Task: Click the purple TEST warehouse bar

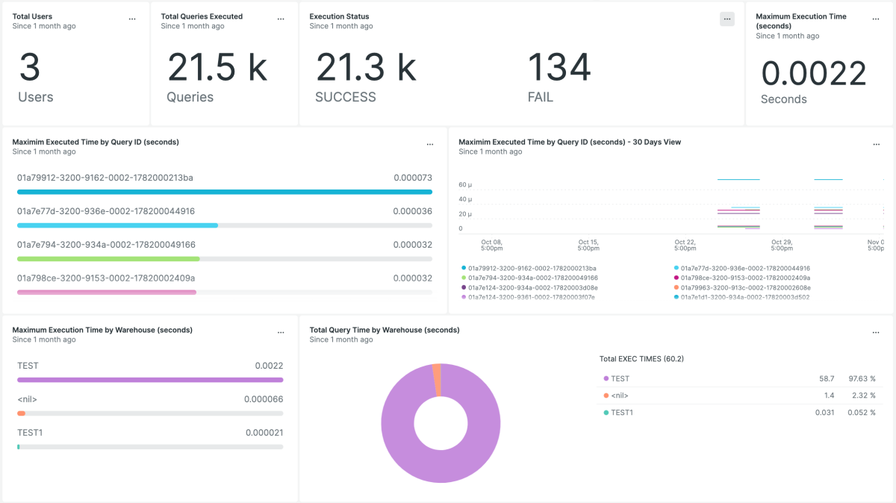Action: click(150, 380)
